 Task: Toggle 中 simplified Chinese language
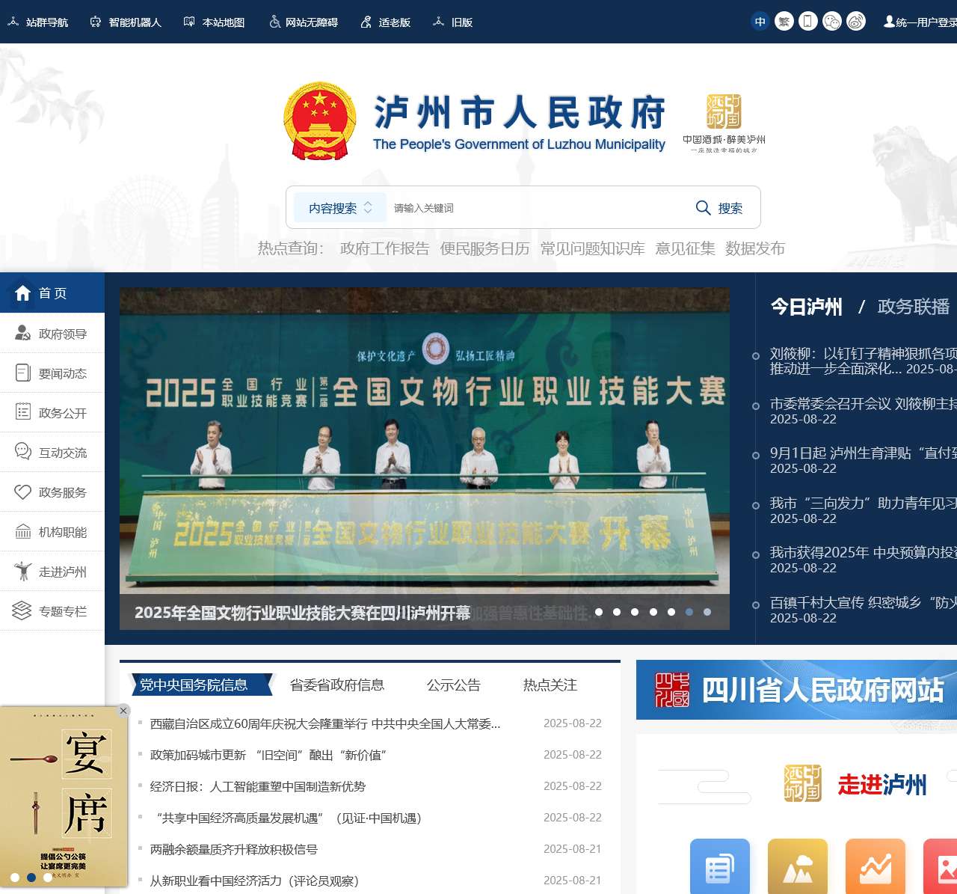[760, 22]
